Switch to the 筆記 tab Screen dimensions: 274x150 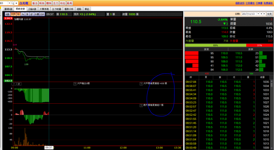tap(87, 9)
